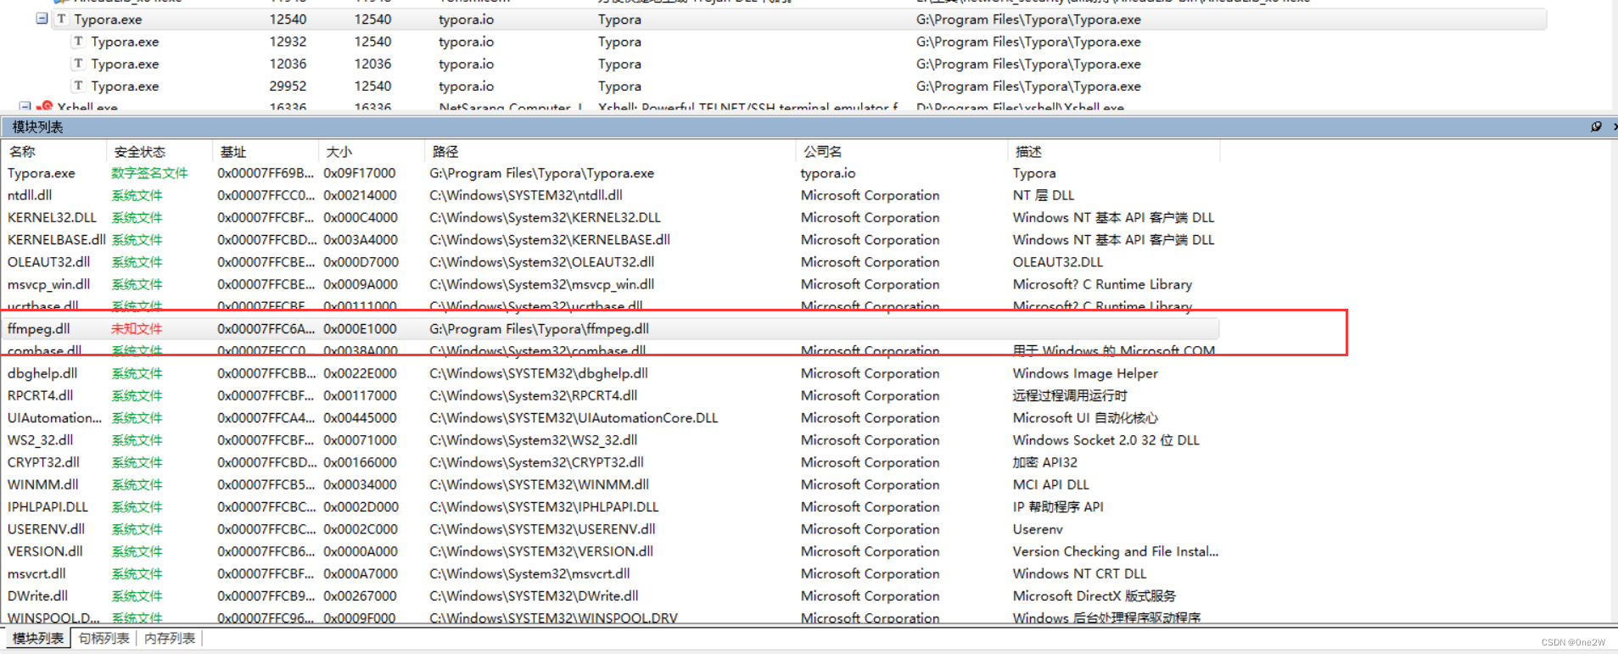The width and height of the screenshot is (1618, 654).
Task: Click the red 未知文件 status of ffmpeg.dll
Action: point(137,328)
